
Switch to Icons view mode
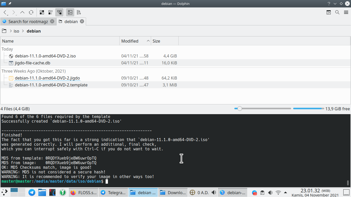(42, 12)
